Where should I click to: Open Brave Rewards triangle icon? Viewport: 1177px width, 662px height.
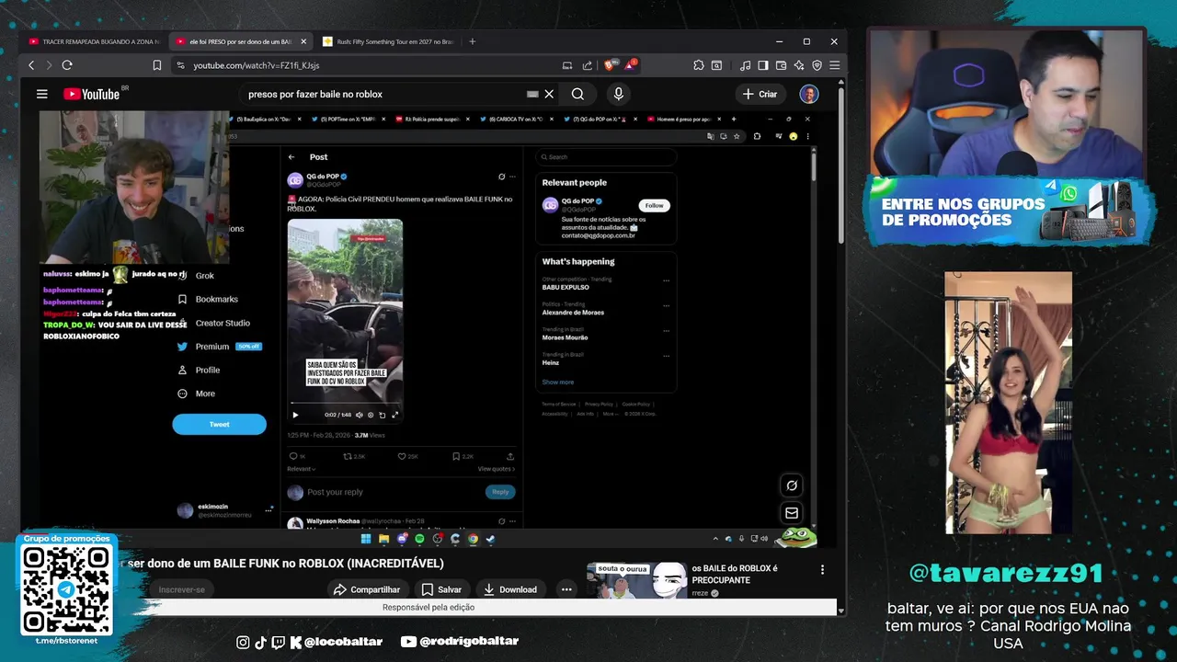click(631, 65)
